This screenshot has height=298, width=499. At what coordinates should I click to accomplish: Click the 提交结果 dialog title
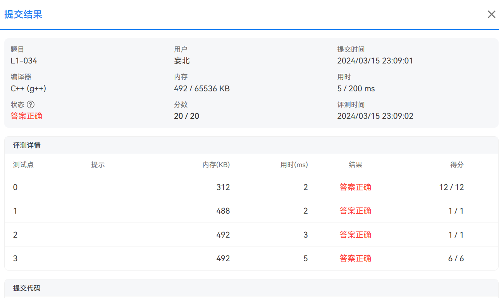click(23, 15)
